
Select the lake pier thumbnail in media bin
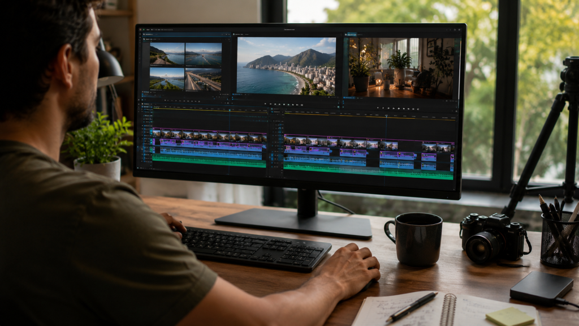(204, 54)
